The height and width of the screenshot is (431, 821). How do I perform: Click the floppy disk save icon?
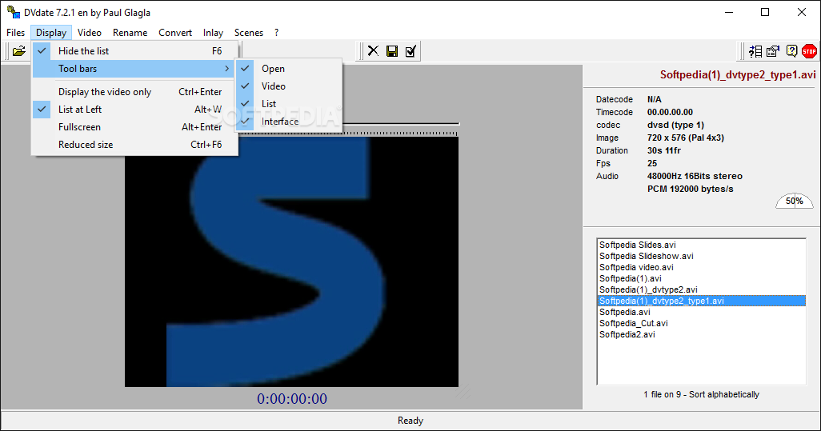[x=391, y=51]
